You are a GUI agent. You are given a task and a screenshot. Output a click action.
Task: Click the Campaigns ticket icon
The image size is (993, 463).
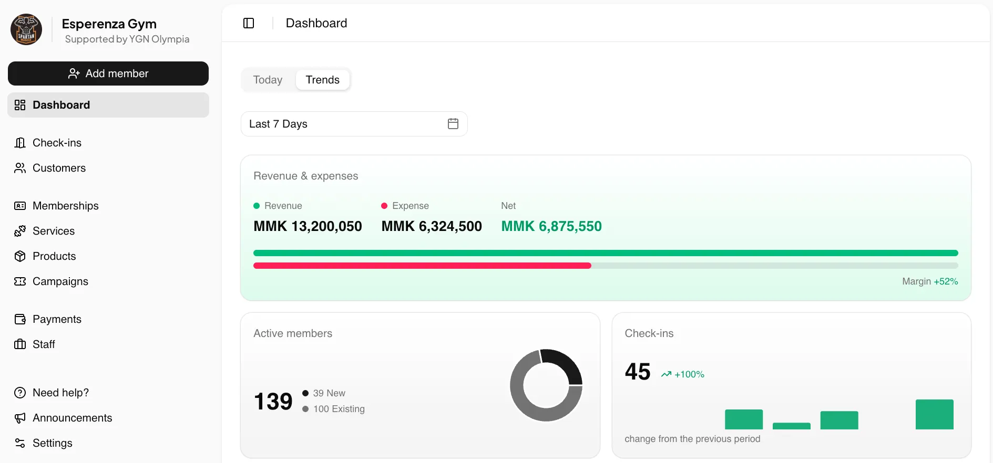coord(20,281)
